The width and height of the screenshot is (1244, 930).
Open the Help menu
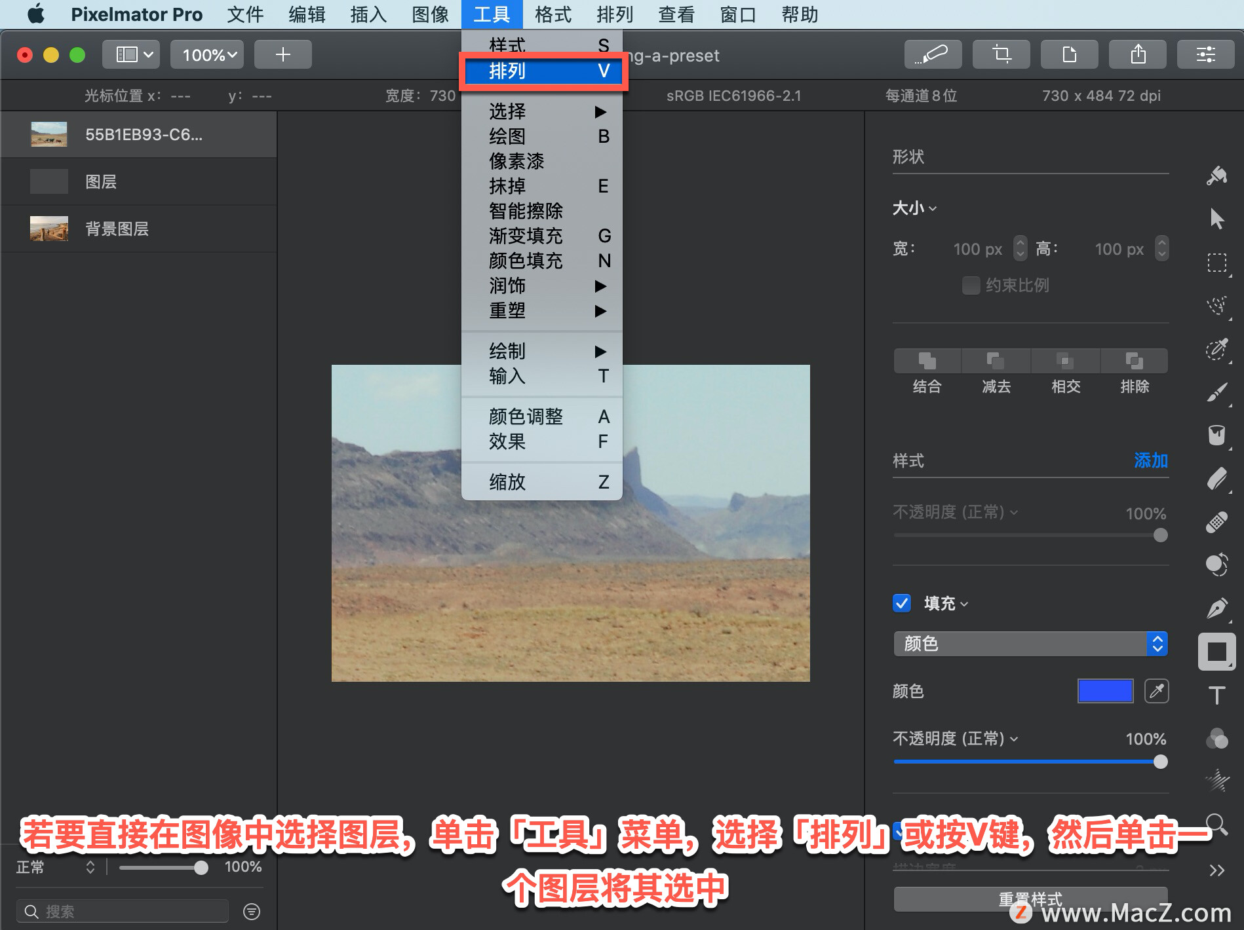[800, 14]
